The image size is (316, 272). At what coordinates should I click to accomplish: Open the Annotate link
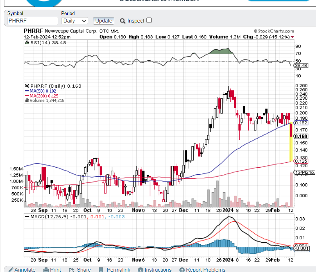[x=25, y=269]
